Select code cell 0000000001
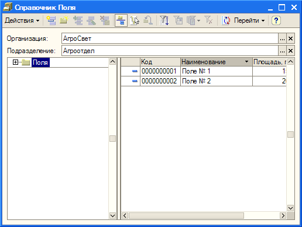 point(160,71)
